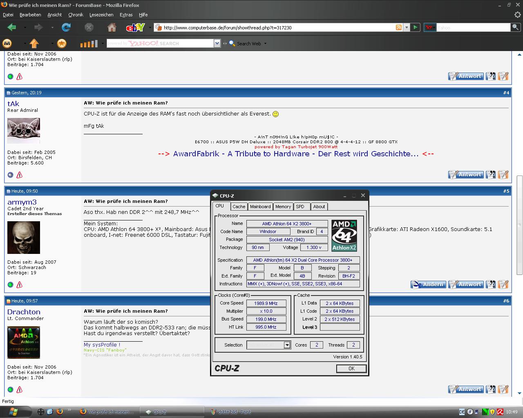Expand the quick launch chevron on taskbar
The height and width of the screenshot is (418, 523).
click(69, 410)
